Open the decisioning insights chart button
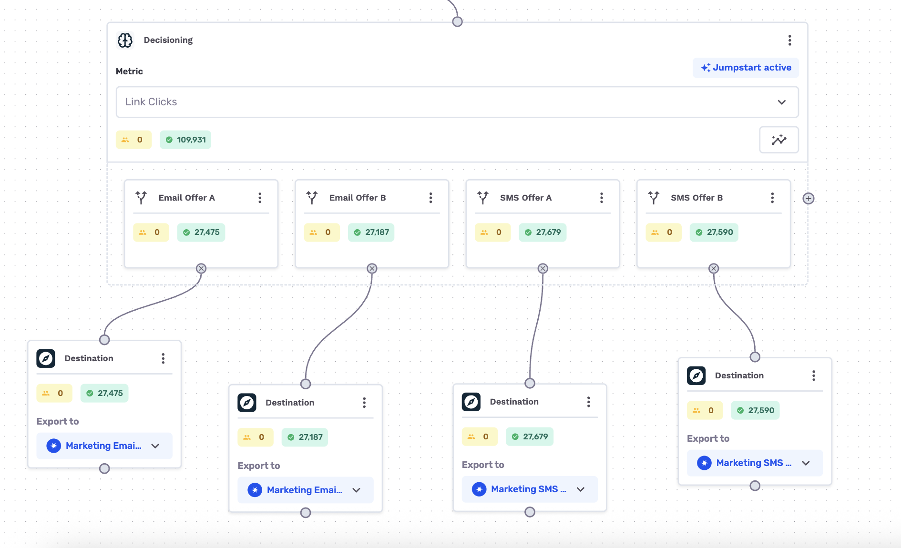Image resolution: width=901 pixels, height=548 pixels. pyautogui.click(x=779, y=140)
